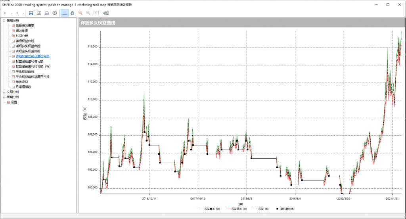Maximize the report window
Image resolution: width=406 pixels, height=219 pixels.
[388, 5]
